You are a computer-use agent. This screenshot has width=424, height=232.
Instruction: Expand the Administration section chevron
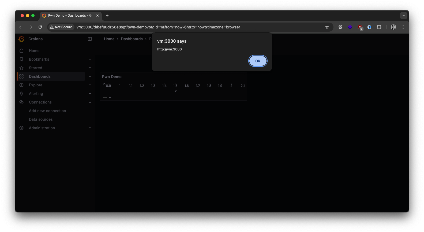pos(90,128)
